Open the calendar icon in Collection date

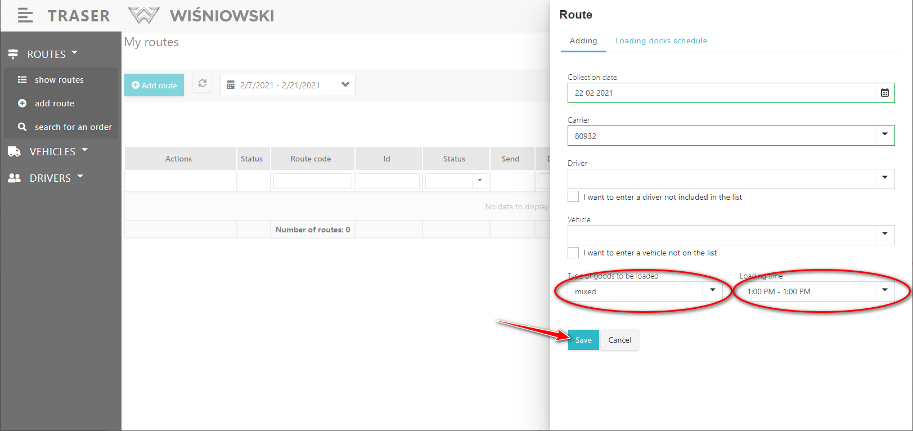[x=884, y=93]
